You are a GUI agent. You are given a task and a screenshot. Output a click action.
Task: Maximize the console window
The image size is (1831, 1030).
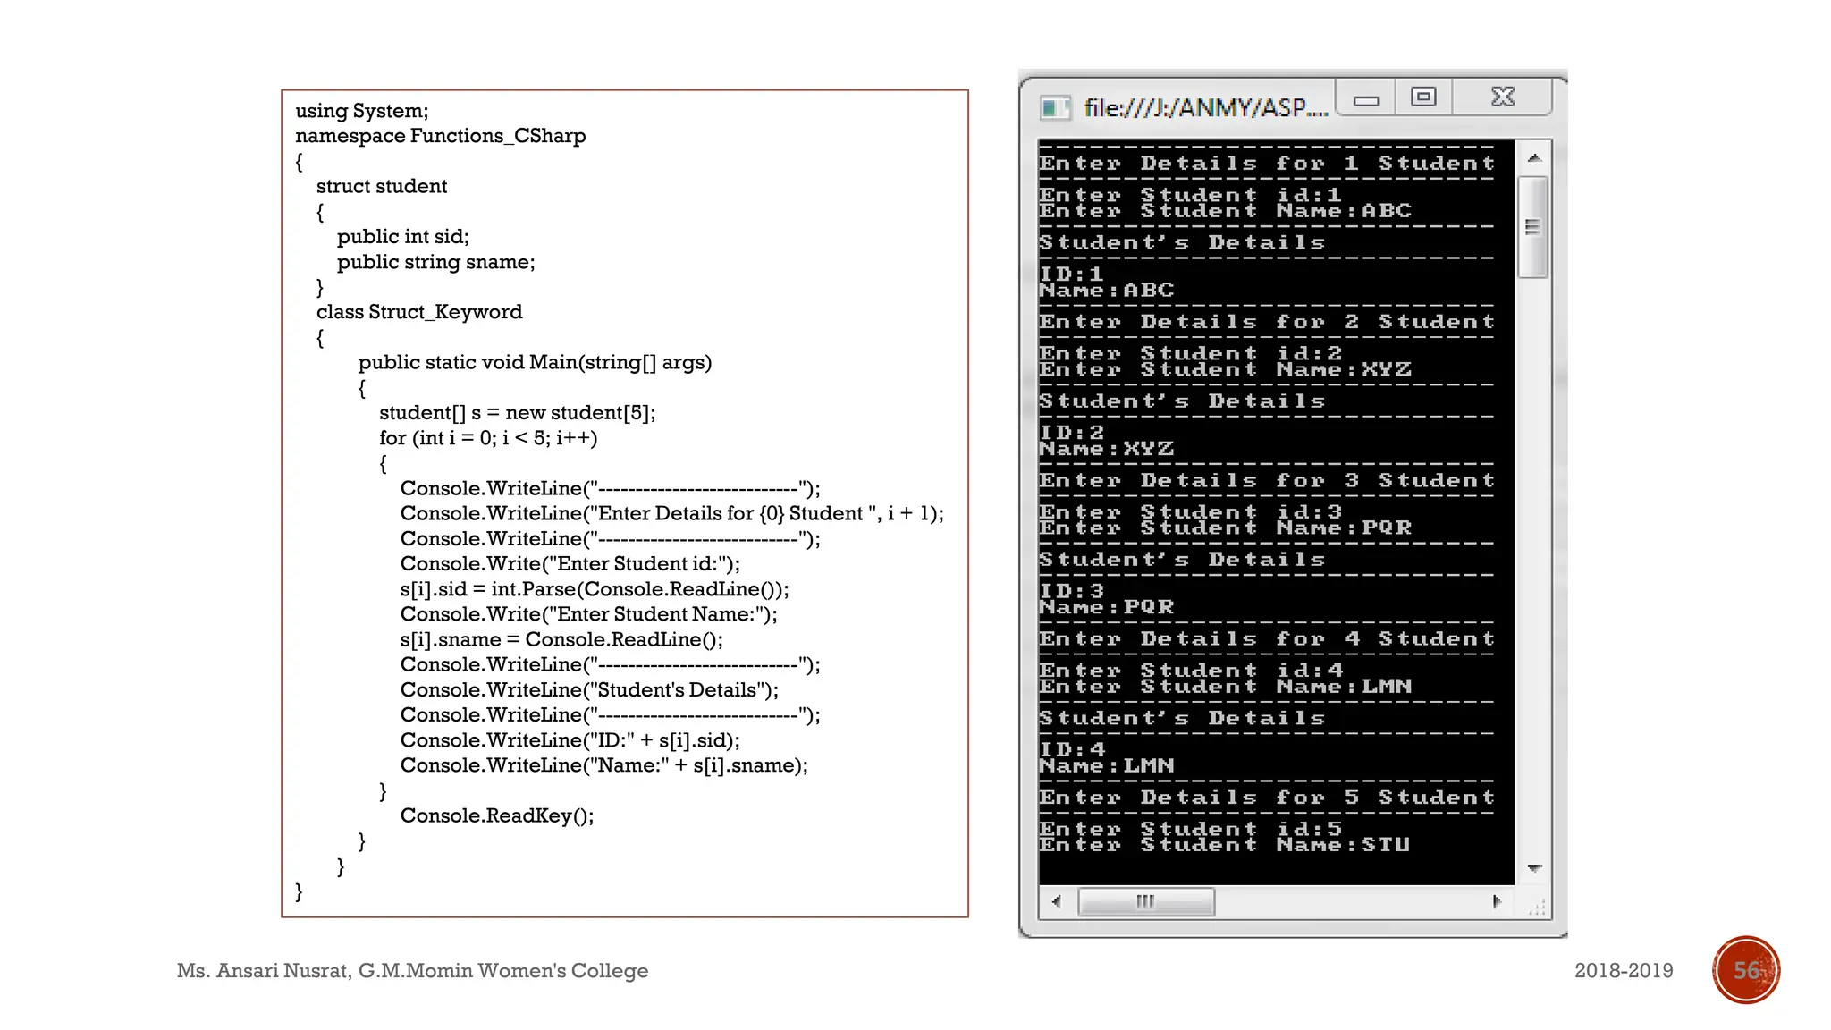(1423, 97)
